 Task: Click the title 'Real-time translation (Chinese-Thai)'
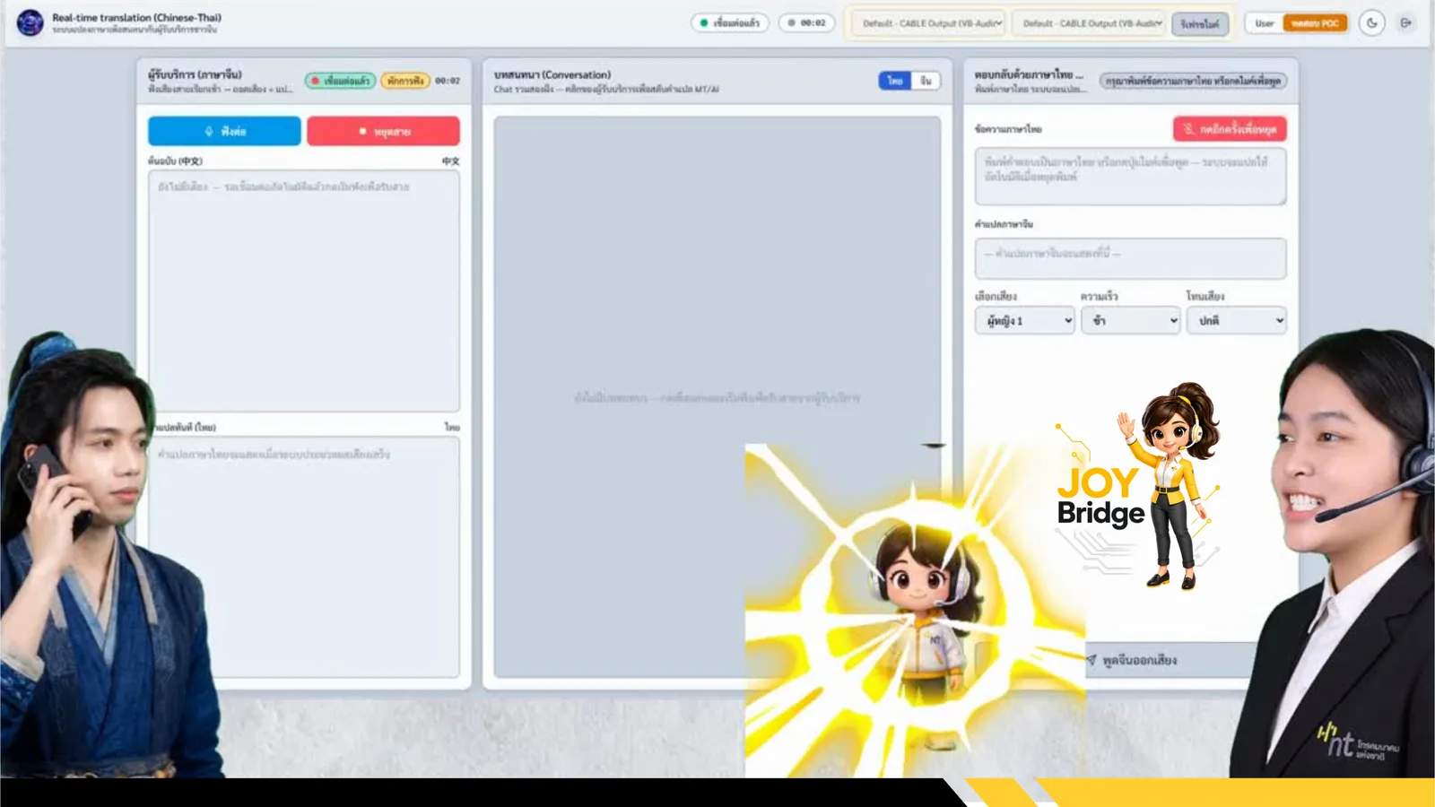136,17
